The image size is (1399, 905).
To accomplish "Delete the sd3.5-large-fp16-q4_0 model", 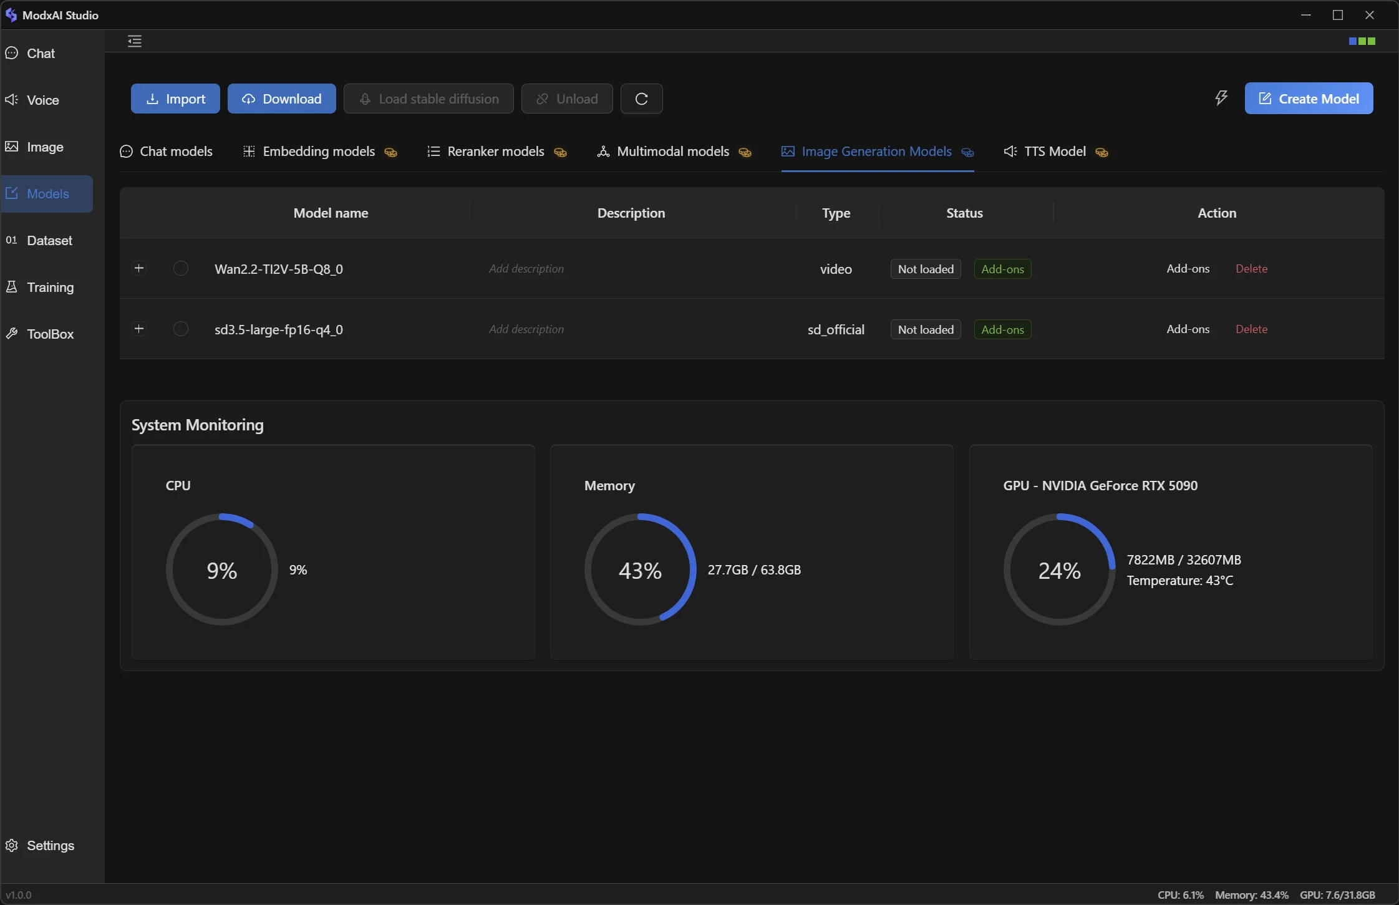I will point(1251,329).
